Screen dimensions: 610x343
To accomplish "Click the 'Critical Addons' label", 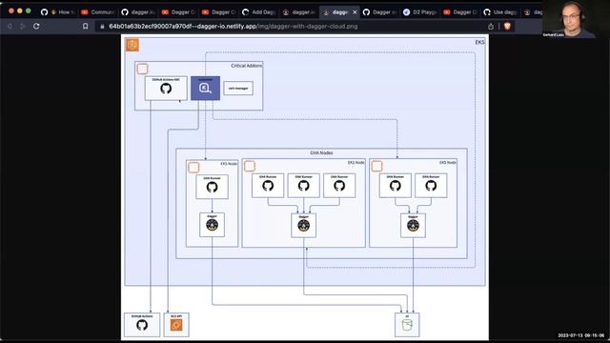I will click(x=246, y=66).
